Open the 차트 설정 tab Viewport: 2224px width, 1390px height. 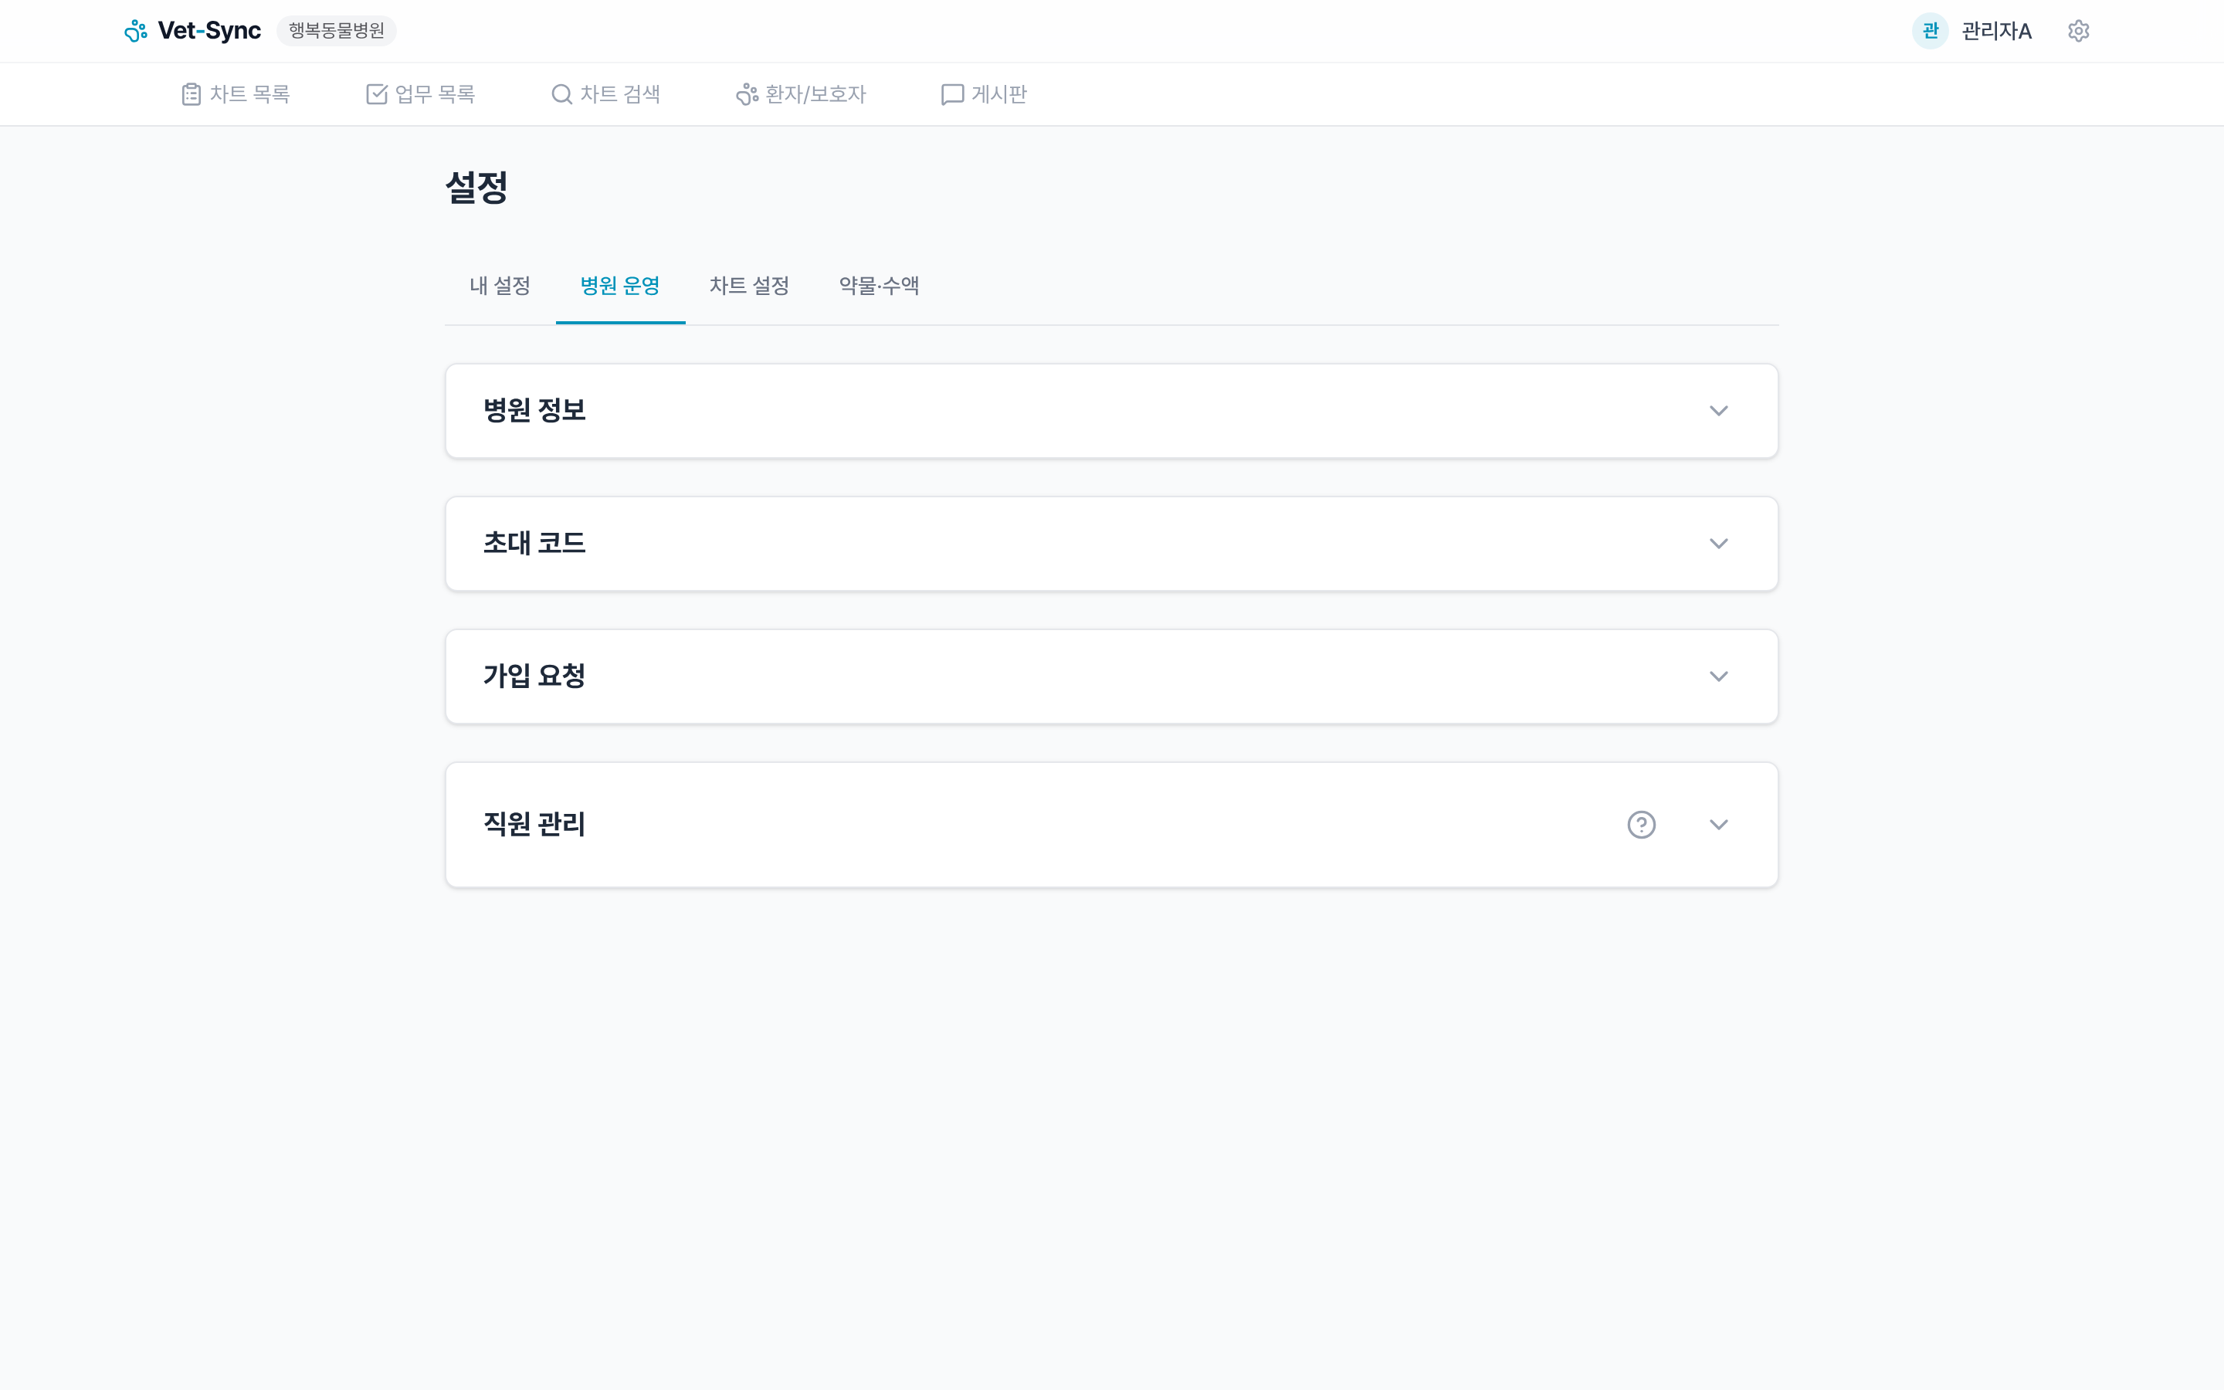click(749, 286)
